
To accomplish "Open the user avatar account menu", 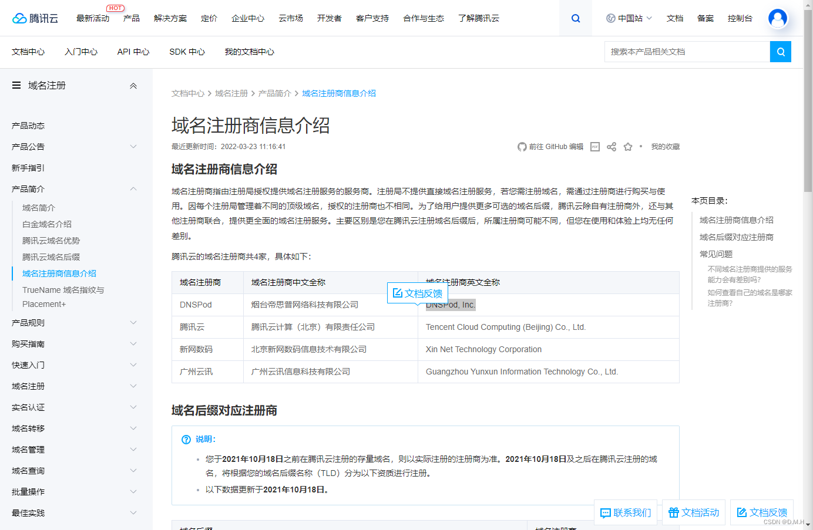I will pyautogui.click(x=778, y=18).
